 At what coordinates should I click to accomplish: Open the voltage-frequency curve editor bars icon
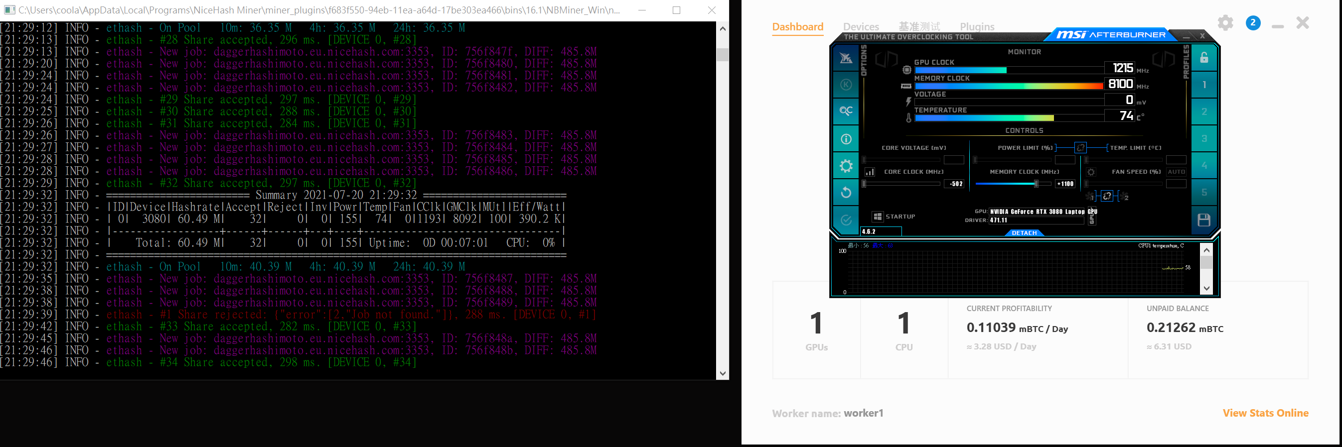coord(870,172)
